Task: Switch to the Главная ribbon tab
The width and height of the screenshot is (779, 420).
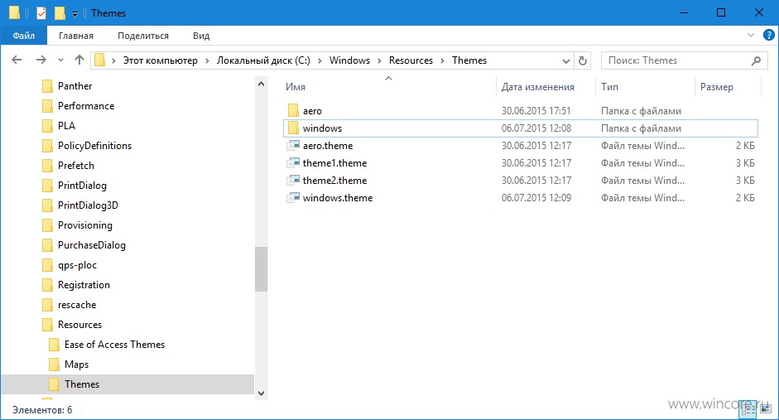Action: [76, 36]
